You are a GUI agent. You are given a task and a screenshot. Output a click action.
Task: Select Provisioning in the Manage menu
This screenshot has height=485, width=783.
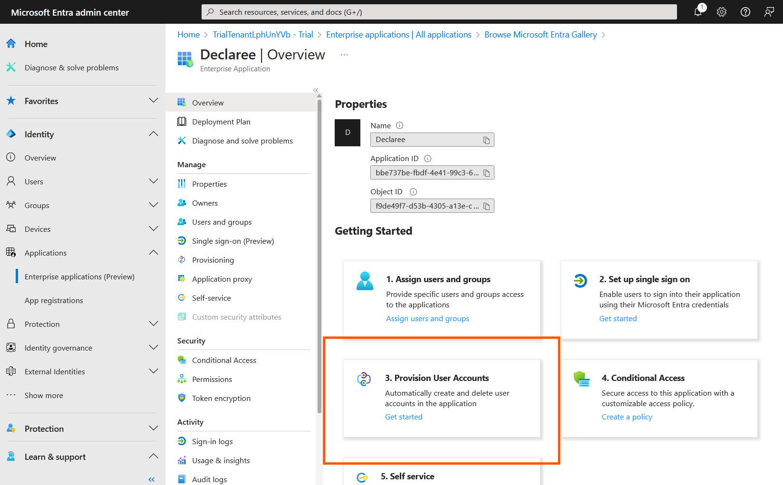pos(213,260)
